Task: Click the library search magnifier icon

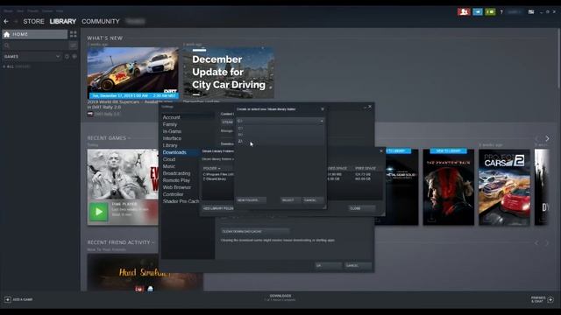Action: (7, 45)
